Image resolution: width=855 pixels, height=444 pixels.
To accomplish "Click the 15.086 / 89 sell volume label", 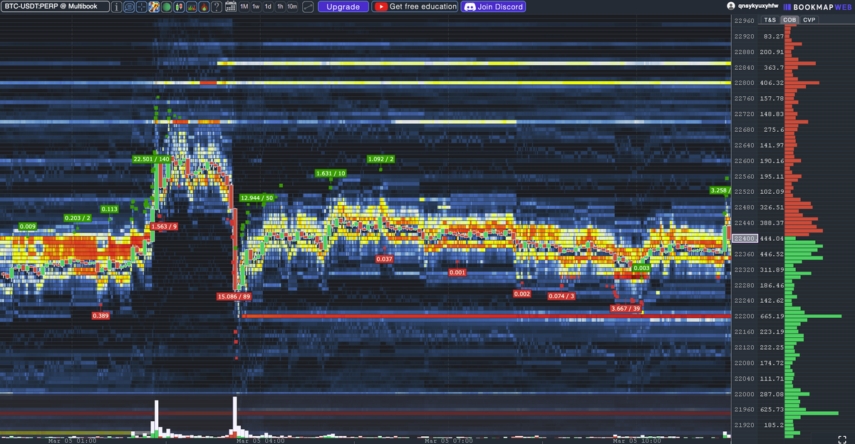I will click(x=234, y=296).
